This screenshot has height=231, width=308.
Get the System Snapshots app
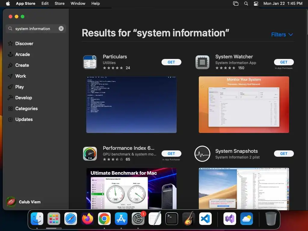pyautogui.click(x=284, y=153)
